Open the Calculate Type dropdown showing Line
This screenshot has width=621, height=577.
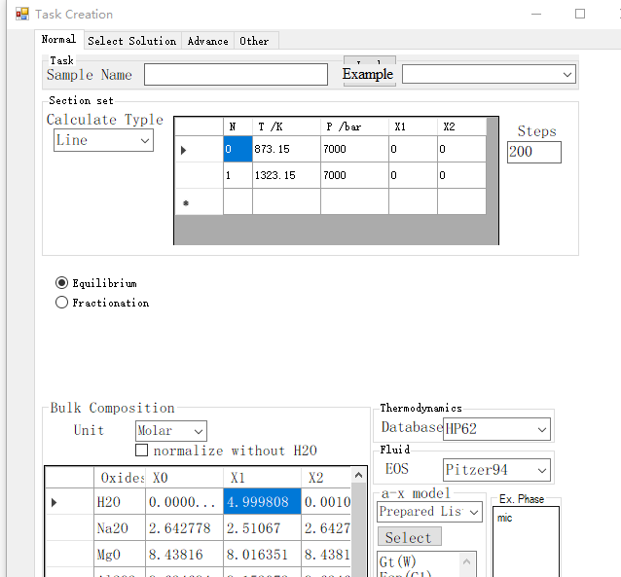click(x=103, y=140)
